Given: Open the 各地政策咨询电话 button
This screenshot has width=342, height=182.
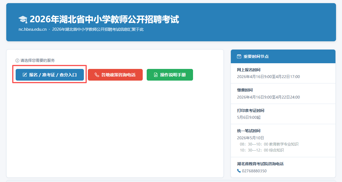Looking at the screenshot, I should click(115, 75).
